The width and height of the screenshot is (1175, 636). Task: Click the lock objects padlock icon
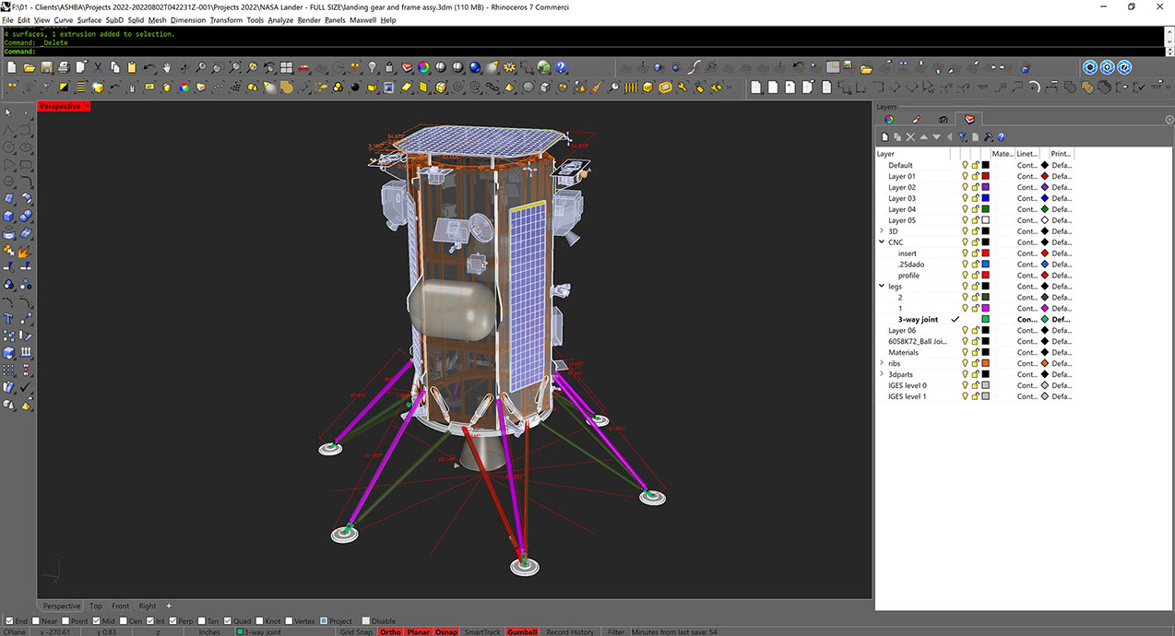389,67
